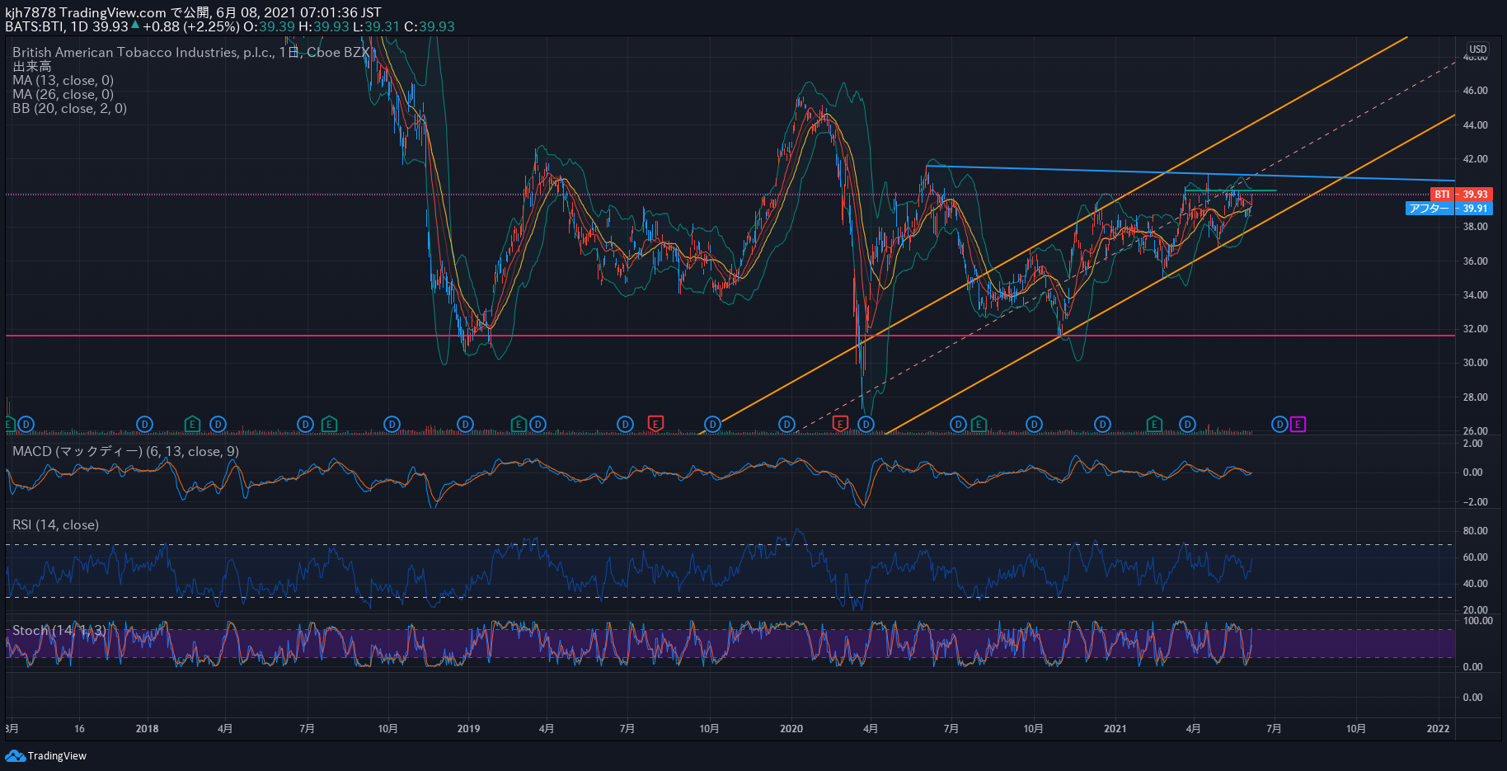Select the MA (26, close, 0) legend
Viewport: 1507px width, 771px height.
point(63,95)
